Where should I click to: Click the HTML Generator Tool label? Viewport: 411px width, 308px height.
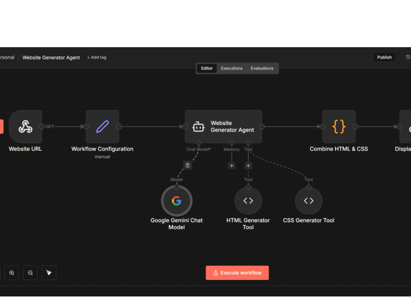click(x=248, y=224)
